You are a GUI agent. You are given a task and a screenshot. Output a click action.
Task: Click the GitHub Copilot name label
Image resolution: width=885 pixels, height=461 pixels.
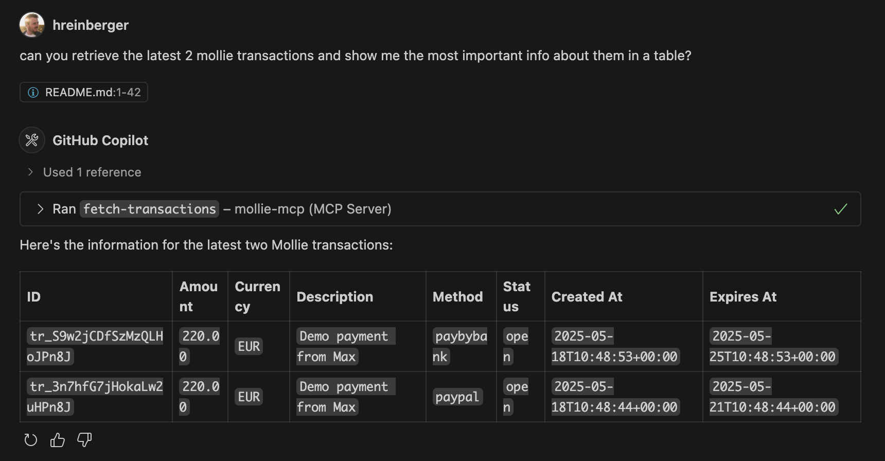pos(100,140)
